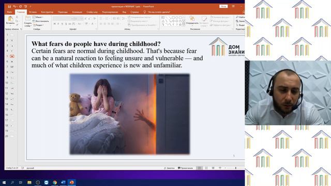Image resolution: width=331 pixels, height=186 pixels.
Task: Click the slide title about childhood fears
Action: coord(96,44)
